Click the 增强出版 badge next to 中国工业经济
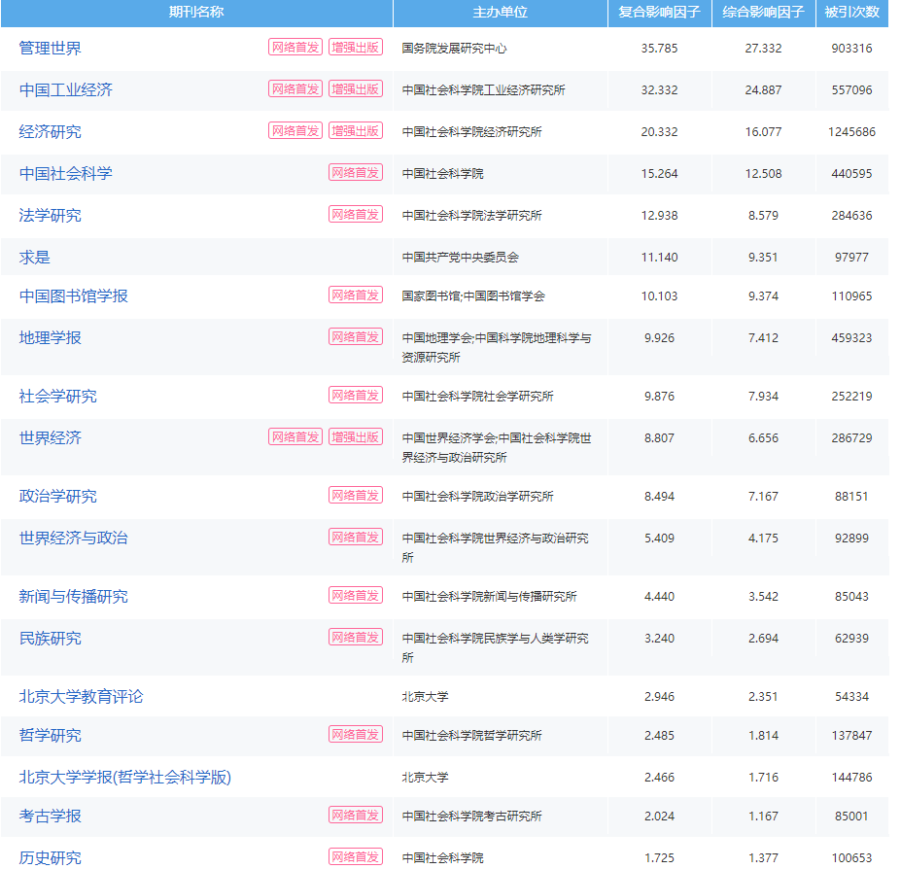Image resolution: width=901 pixels, height=869 pixels. click(x=355, y=87)
